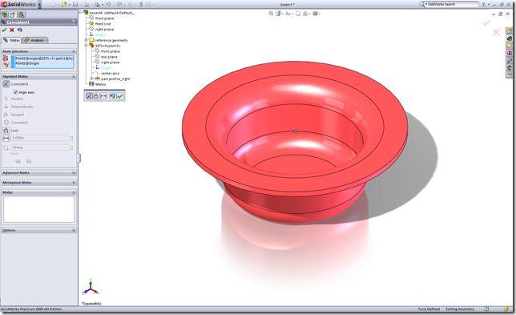
Task: Open SolidWorks menu flyout arrow
Action: click(39, 5)
